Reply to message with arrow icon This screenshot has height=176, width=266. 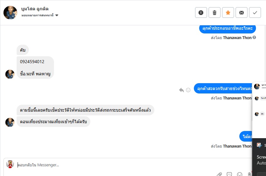click(181, 90)
